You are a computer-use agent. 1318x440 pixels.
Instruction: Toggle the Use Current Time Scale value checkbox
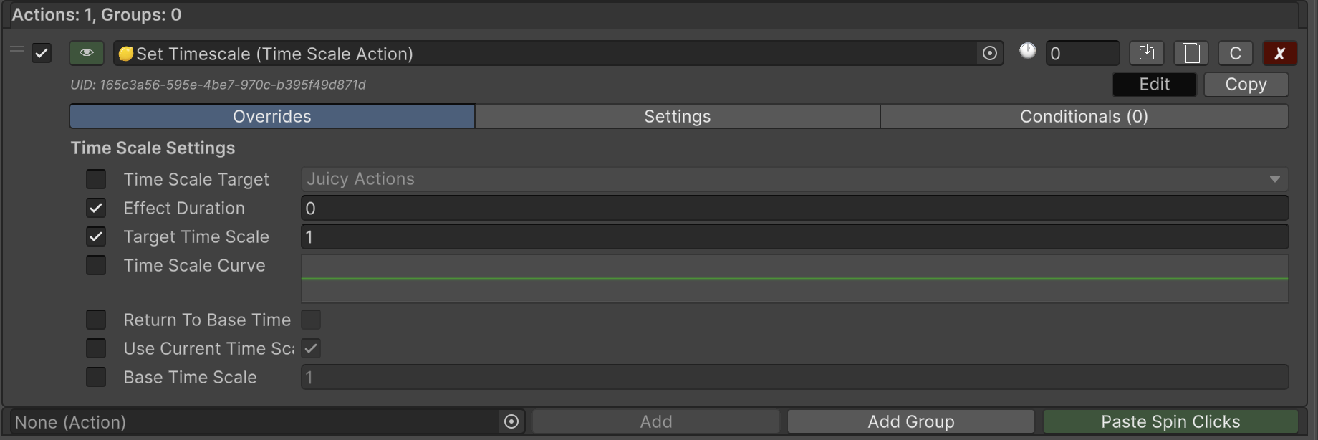point(311,348)
